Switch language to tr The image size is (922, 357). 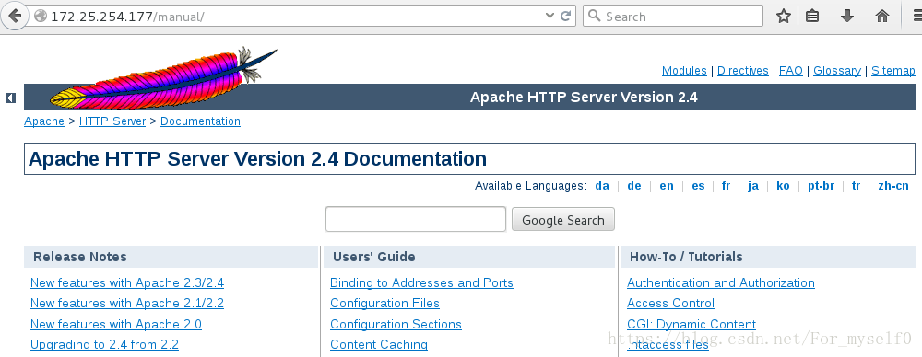[856, 186]
